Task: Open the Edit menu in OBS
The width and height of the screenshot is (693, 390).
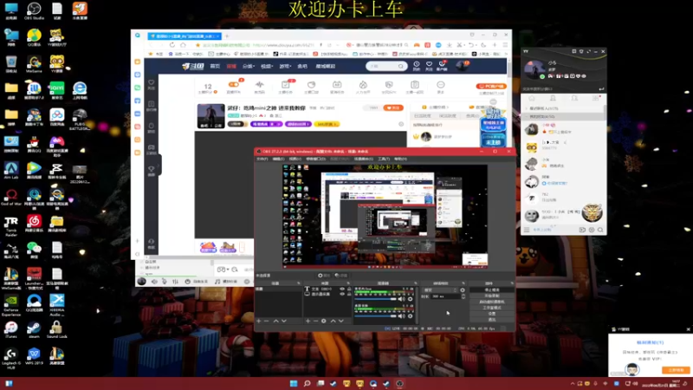Action: (x=278, y=159)
